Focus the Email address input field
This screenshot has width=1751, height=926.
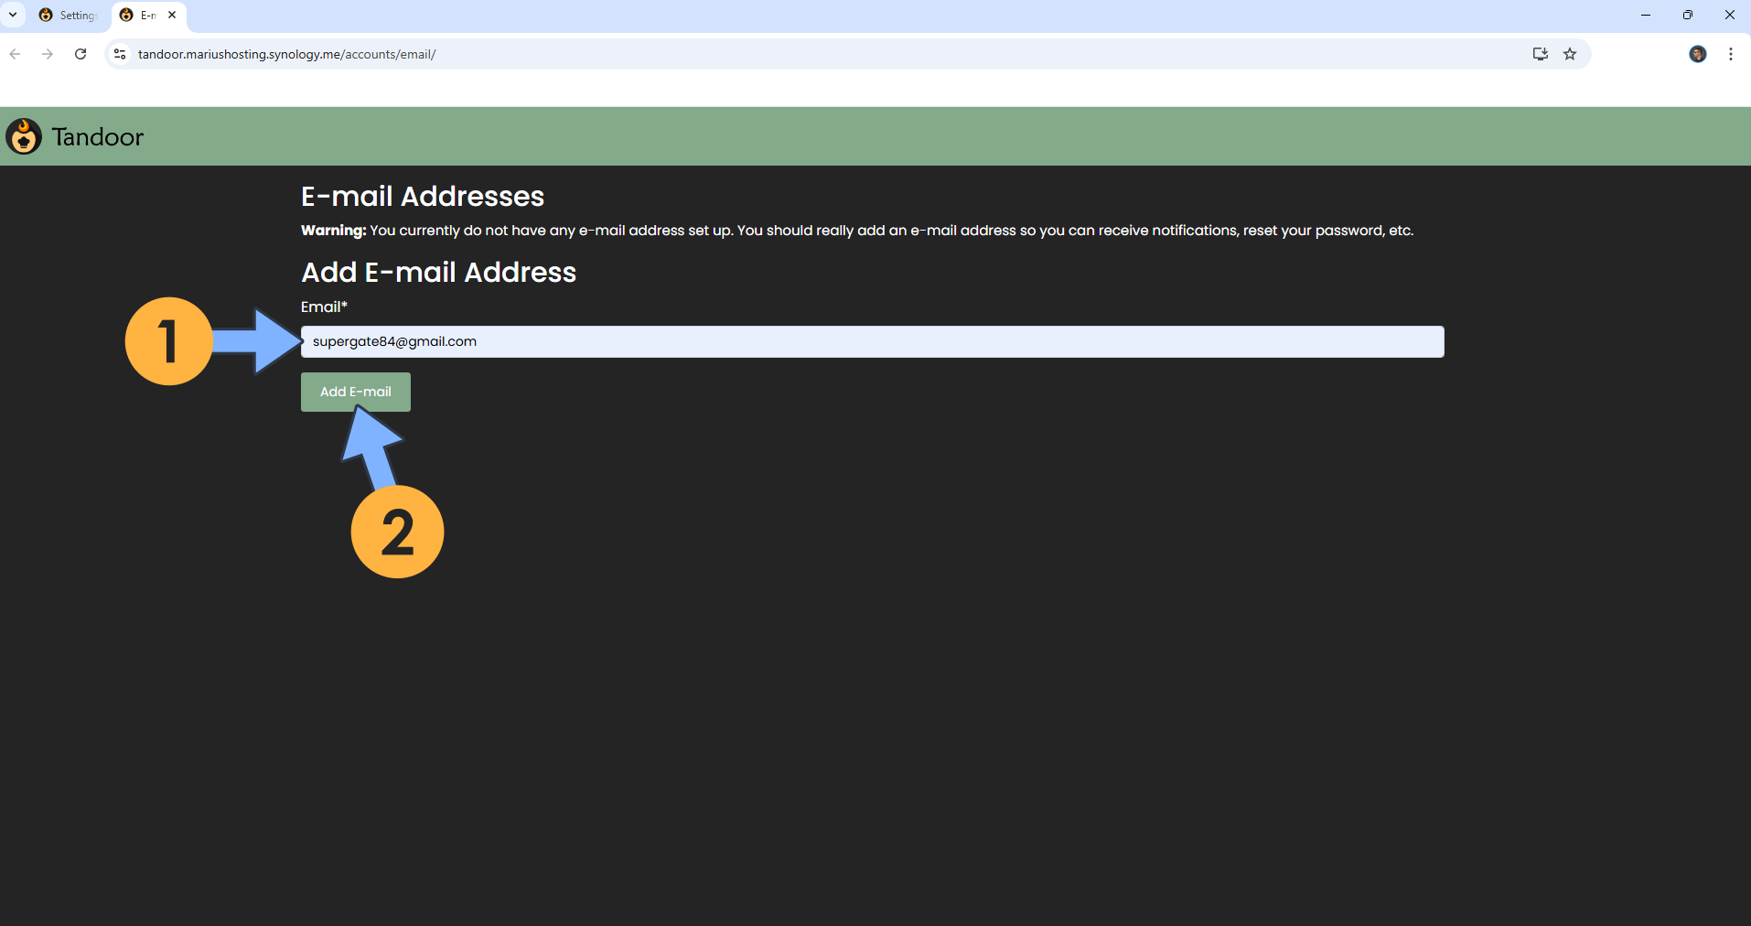(872, 342)
